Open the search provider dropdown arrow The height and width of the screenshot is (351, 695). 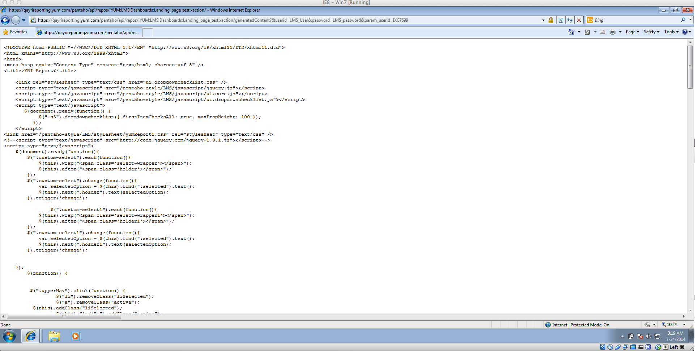(x=690, y=20)
